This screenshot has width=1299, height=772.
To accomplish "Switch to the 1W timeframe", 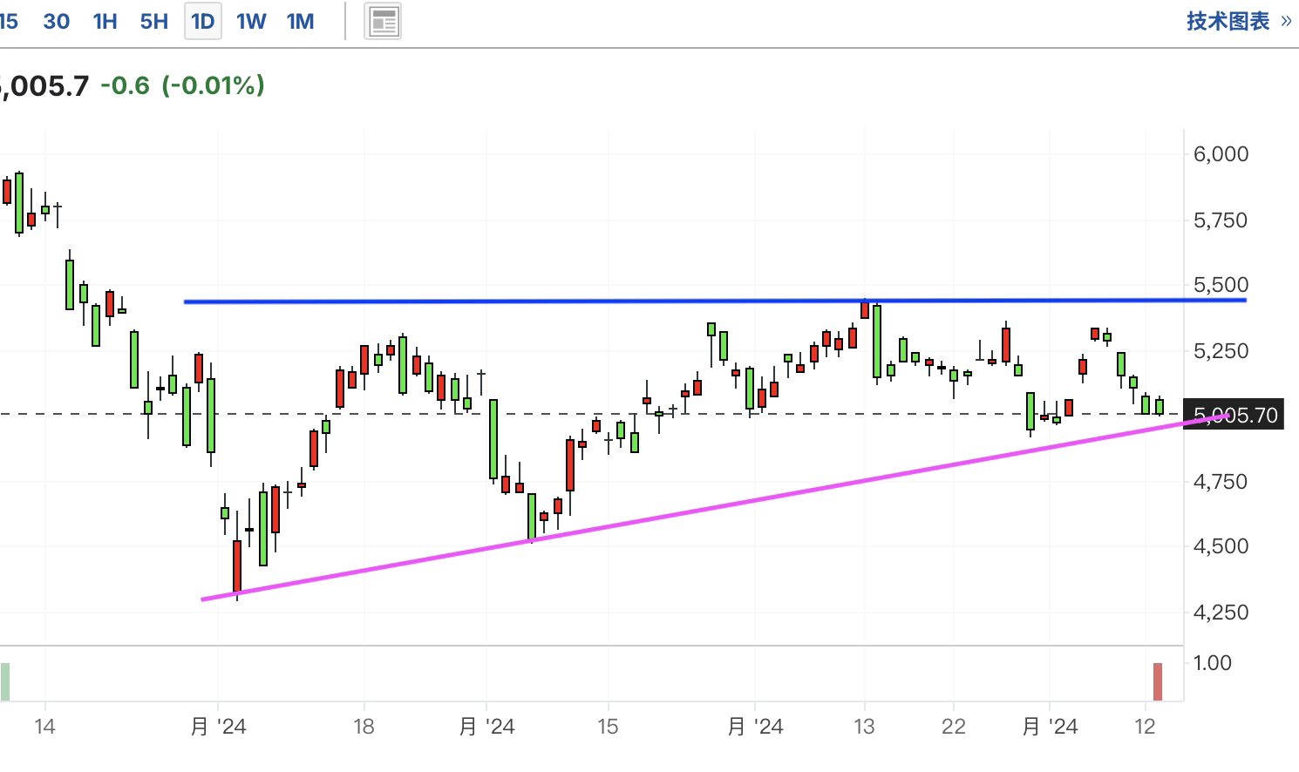I will pos(251,22).
